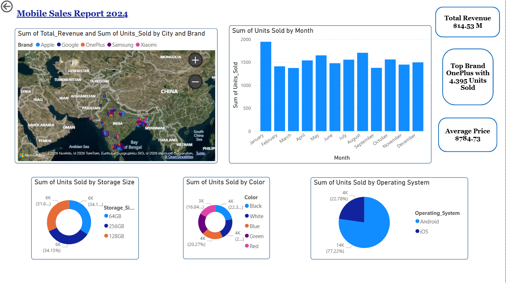Viewport: 506px width, 283px height.
Task: Click the Sum of Units Sold by Month title
Action: (x=273, y=31)
